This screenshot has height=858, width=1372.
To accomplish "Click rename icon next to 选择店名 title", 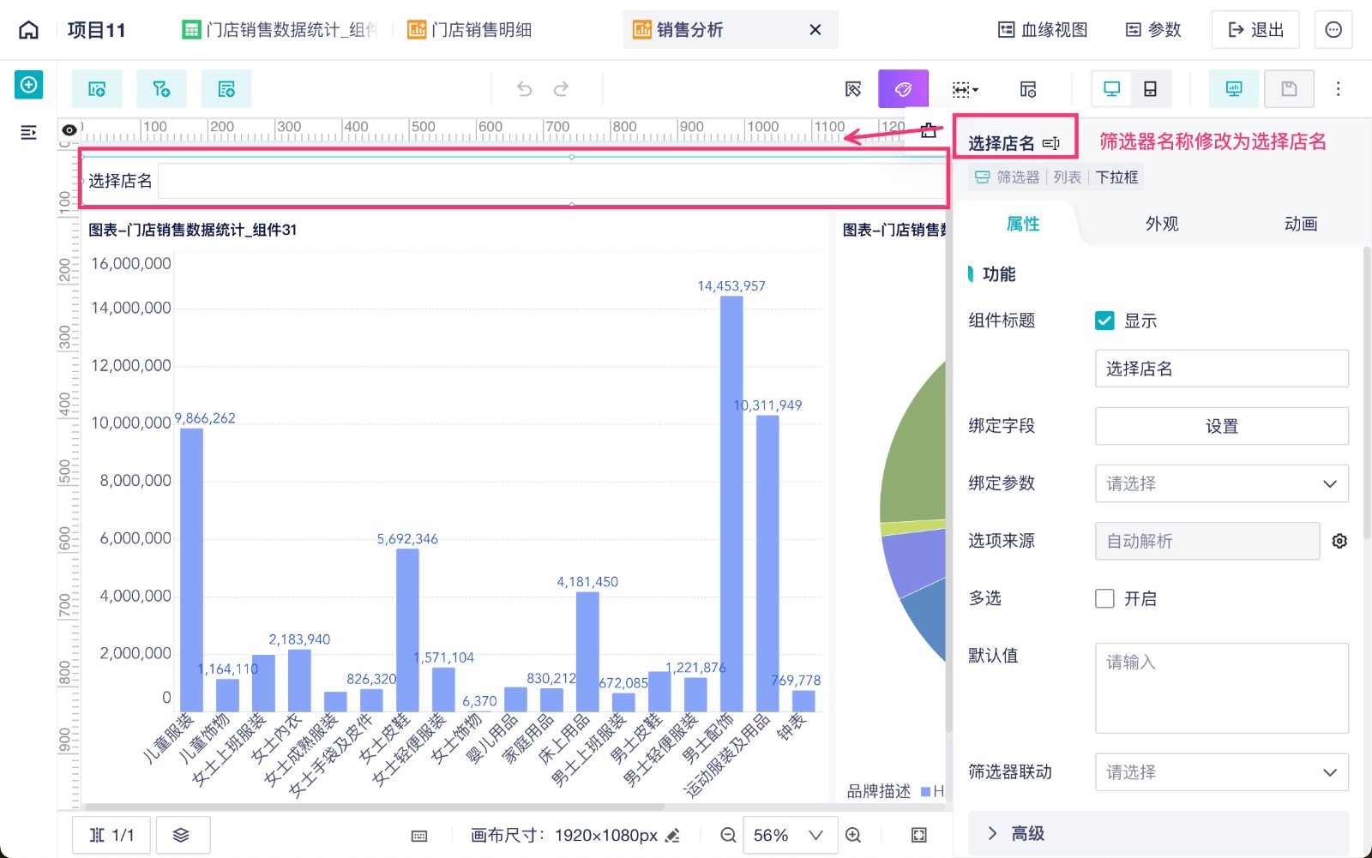I will (x=1051, y=143).
